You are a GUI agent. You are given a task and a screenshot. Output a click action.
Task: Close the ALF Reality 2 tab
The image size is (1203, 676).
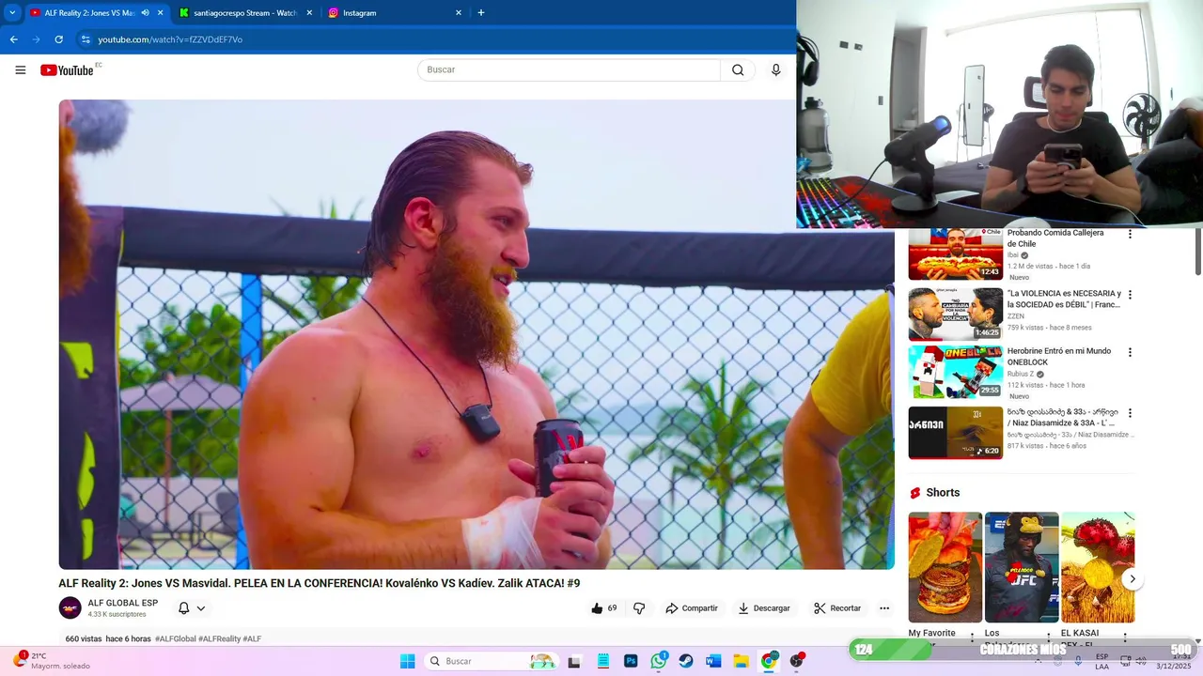(x=160, y=13)
